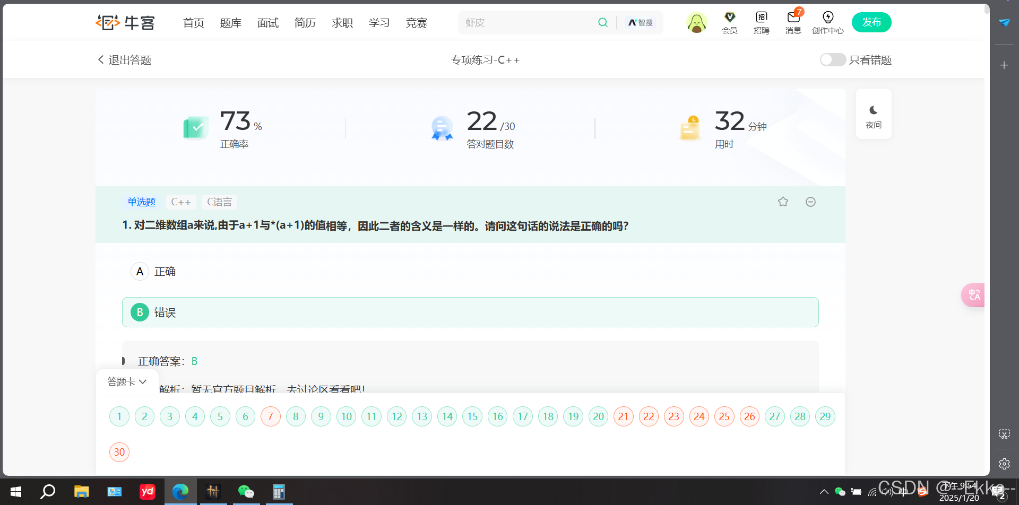The width and height of the screenshot is (1019, 505).
Task: Click the 单选题 tag
Action: pyautogui.click(x=141, y=202)
